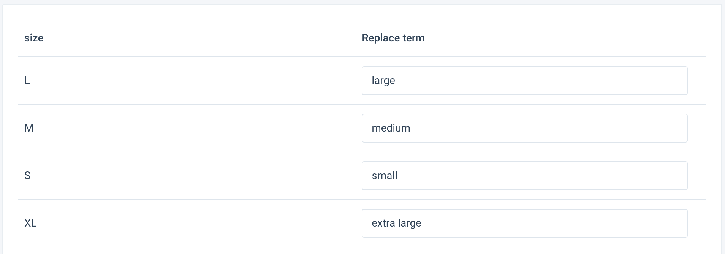Image resolution: width=725 pixels, height=254 pixels.
Task: Click into the 'extra large' input field
Action: tap(524, 223)
